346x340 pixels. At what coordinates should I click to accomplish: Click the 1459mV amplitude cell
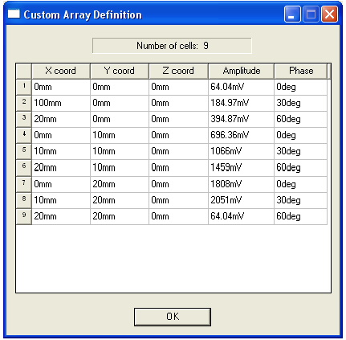tap(242, 168)
